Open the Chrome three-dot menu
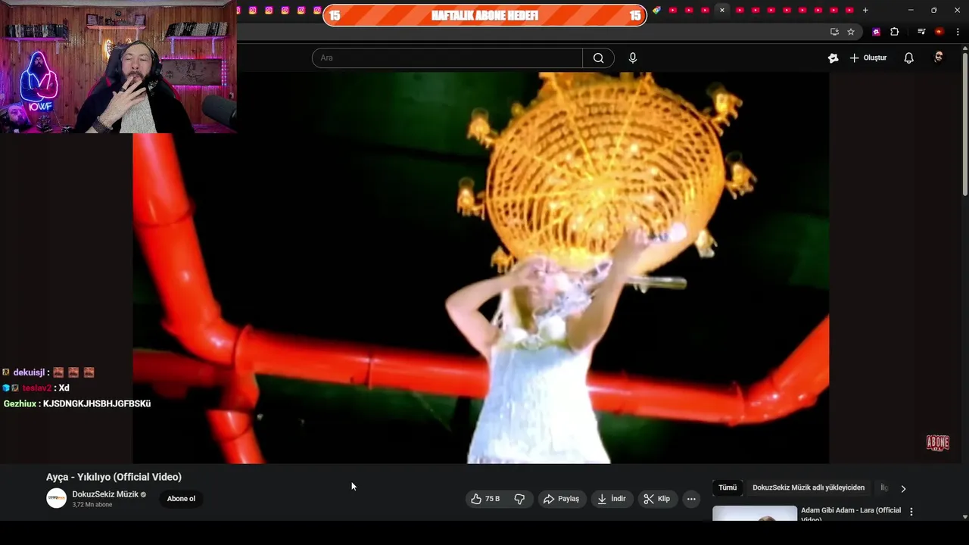Image resolution: width=969 pixels, height=545 pixels. tap(958, 32)
